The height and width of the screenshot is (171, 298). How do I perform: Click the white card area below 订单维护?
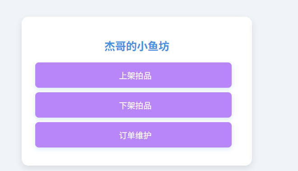(x=137, y=156)
